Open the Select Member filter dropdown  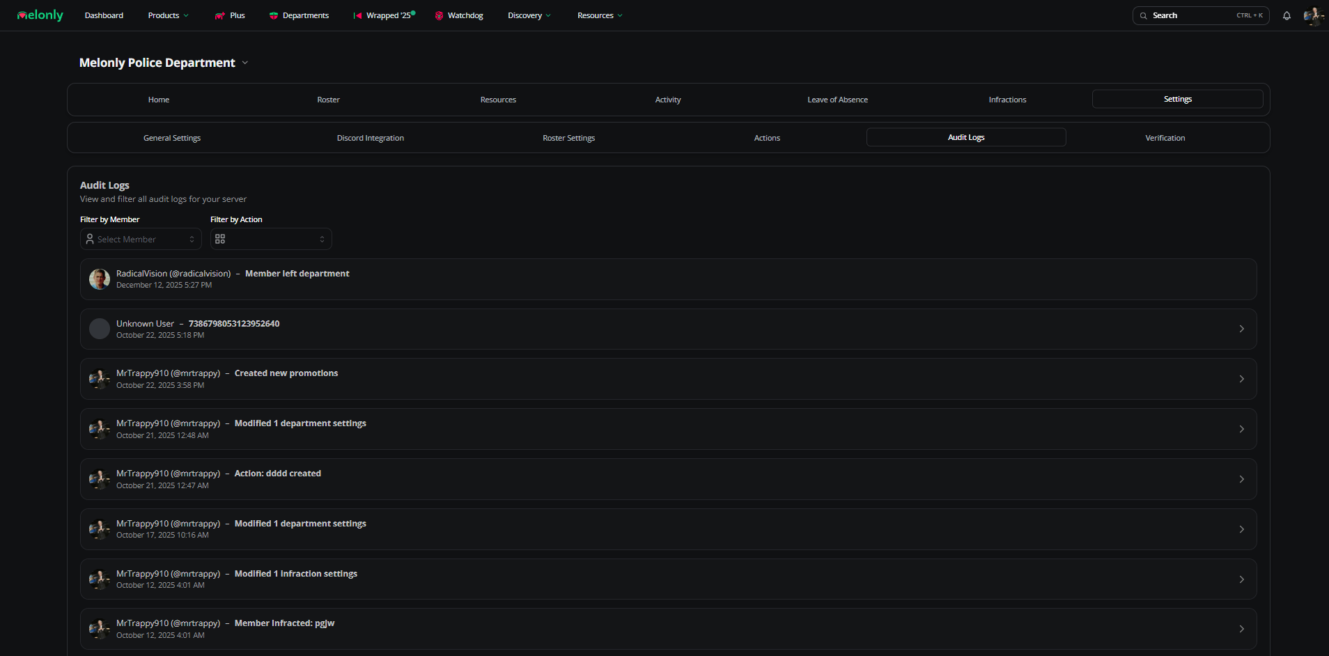pos(141,239)
